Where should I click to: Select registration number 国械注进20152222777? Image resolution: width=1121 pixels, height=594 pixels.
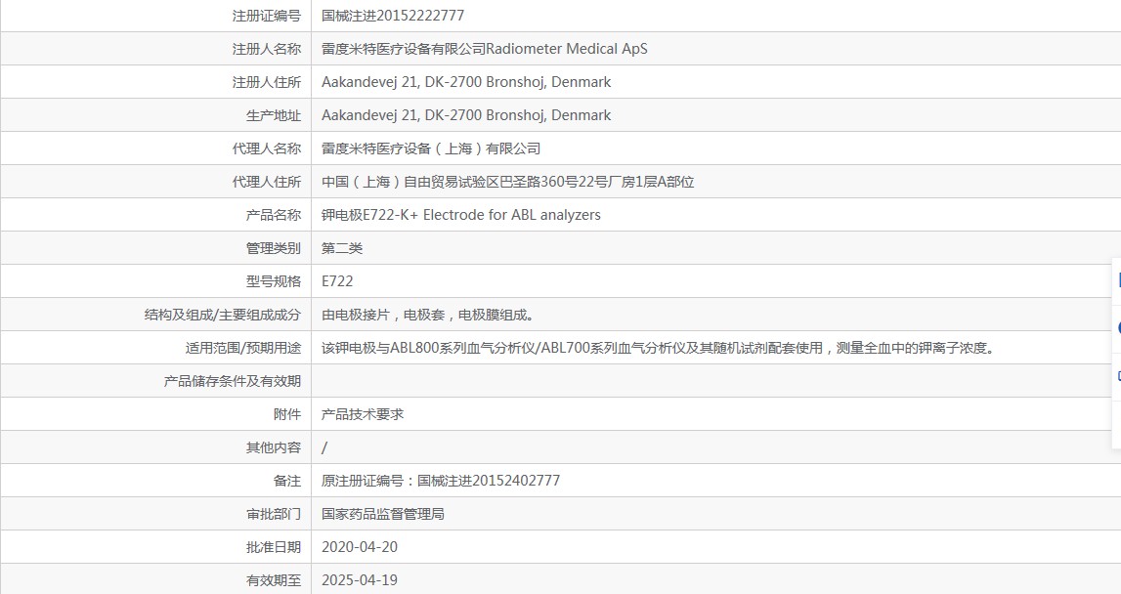pyautogui.click(x=393, y=16)
